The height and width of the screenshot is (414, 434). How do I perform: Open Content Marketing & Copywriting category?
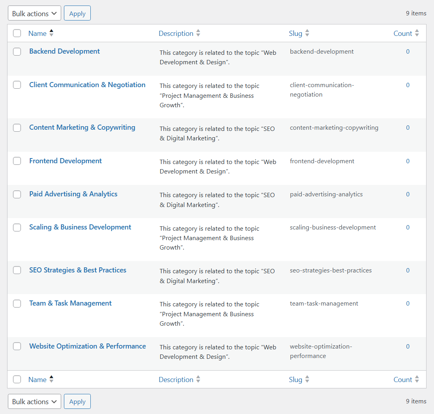click(82, 127)
